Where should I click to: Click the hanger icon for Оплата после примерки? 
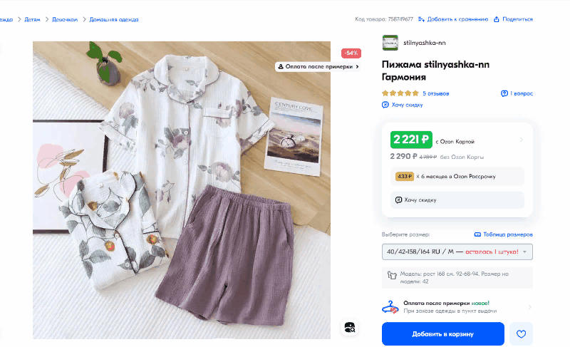click(x=390, y=307)
